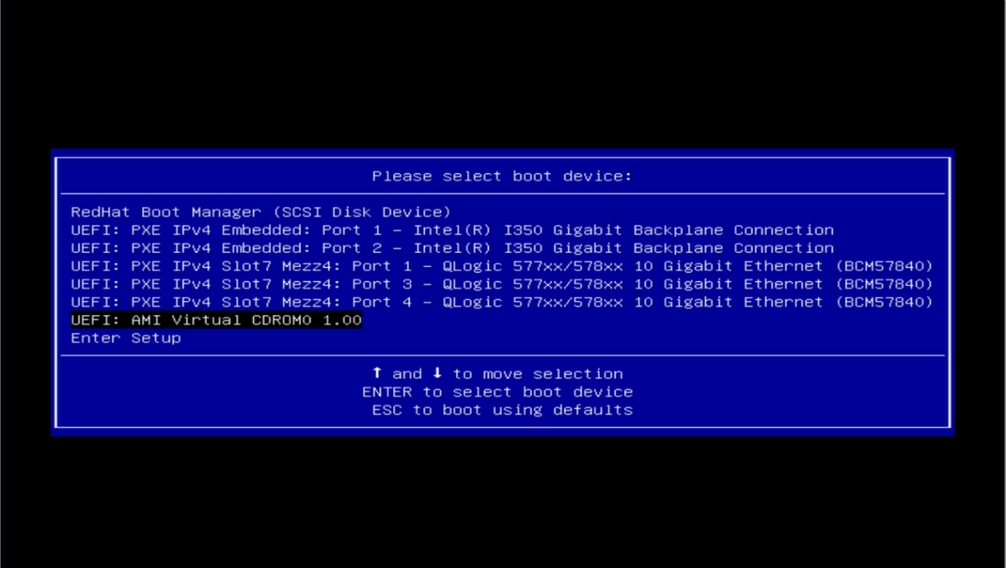Click the 'to move selection' hint text
This screenshot has height=568, width=1006.
point(538,374)
